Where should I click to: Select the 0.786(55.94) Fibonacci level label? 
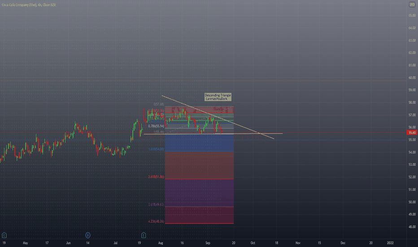click(156, 126)
